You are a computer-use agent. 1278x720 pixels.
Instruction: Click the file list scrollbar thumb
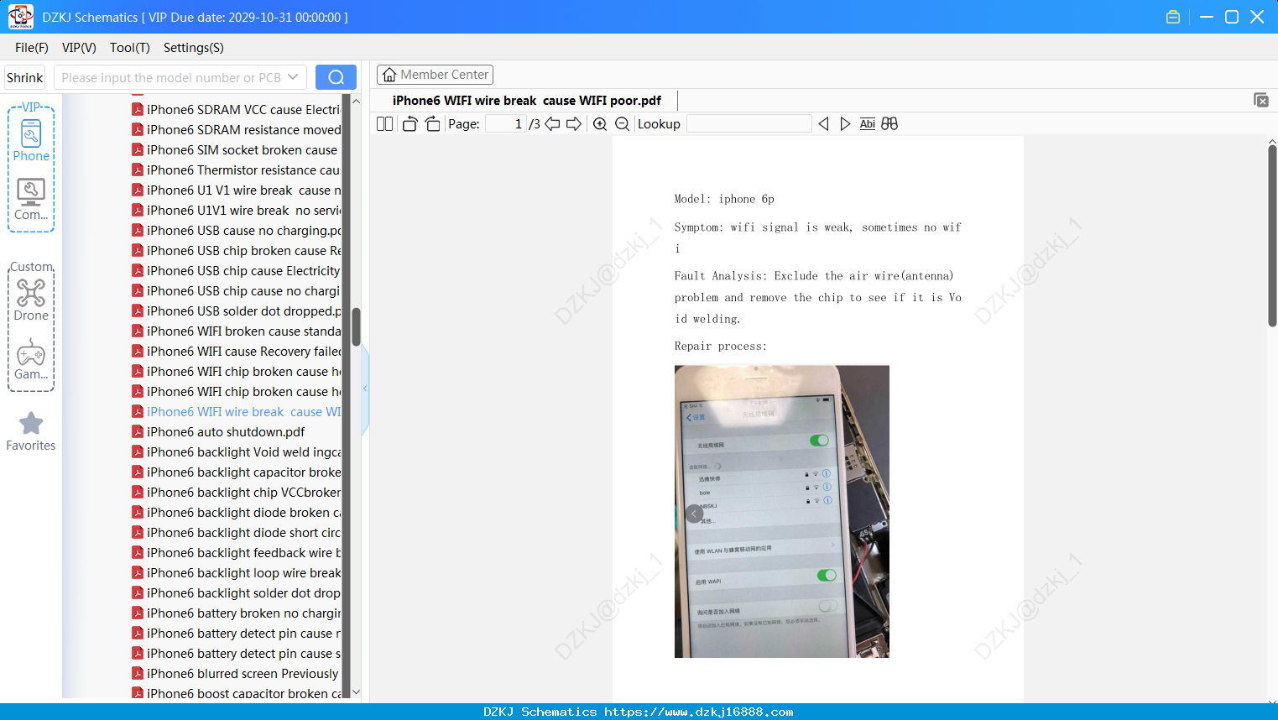[356, 326]
